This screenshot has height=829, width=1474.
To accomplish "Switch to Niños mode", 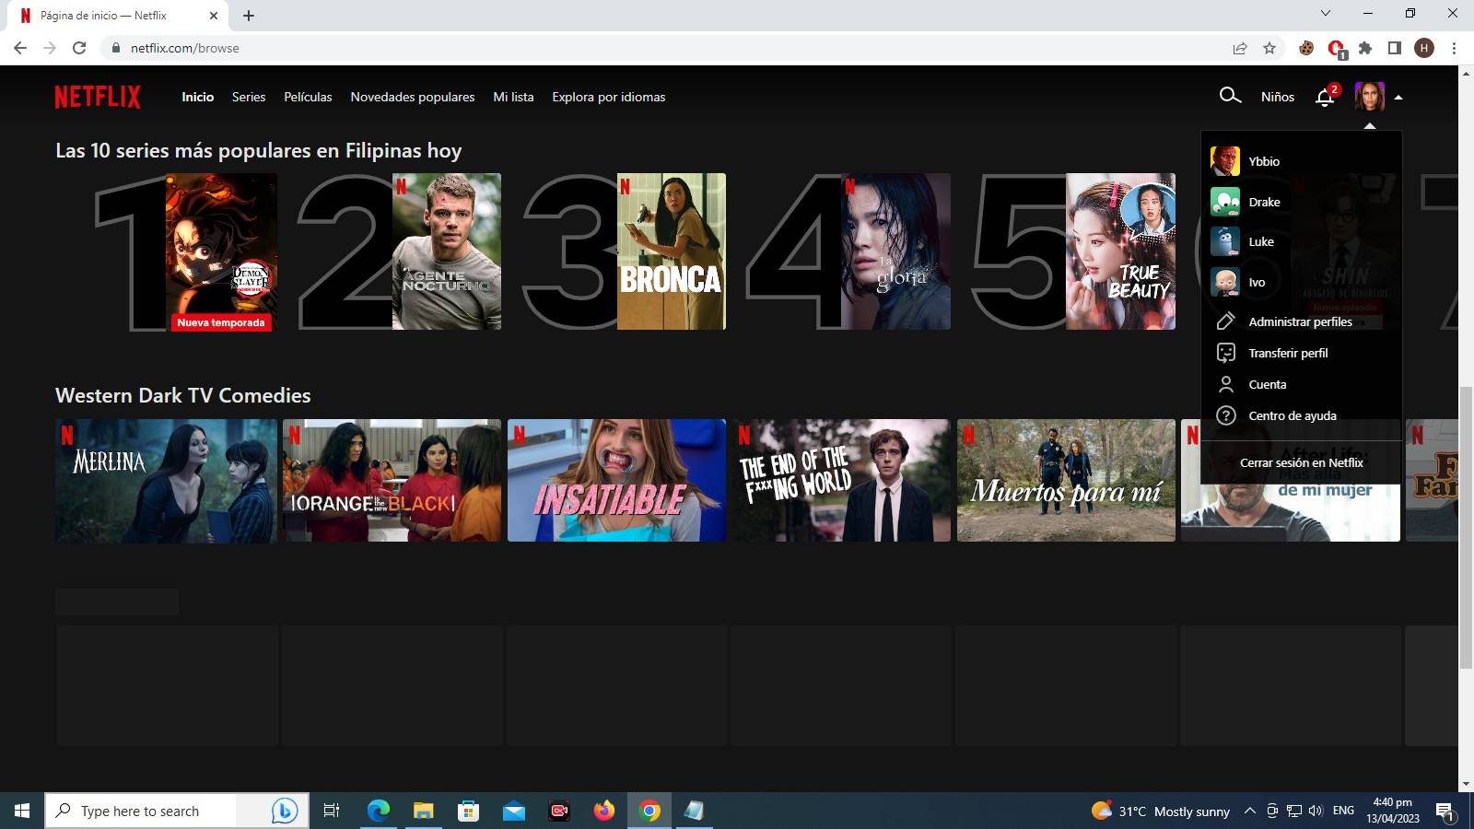I will coord(1277,97).
